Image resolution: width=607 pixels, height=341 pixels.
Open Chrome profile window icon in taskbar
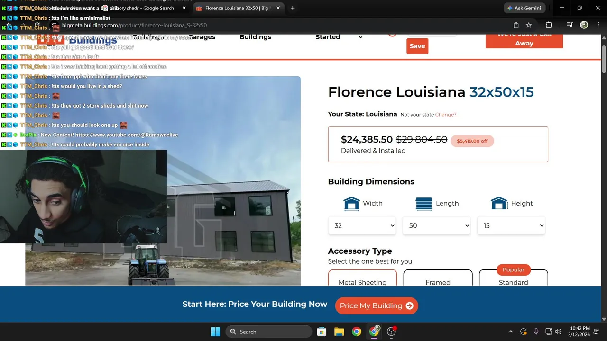(374, 332)
